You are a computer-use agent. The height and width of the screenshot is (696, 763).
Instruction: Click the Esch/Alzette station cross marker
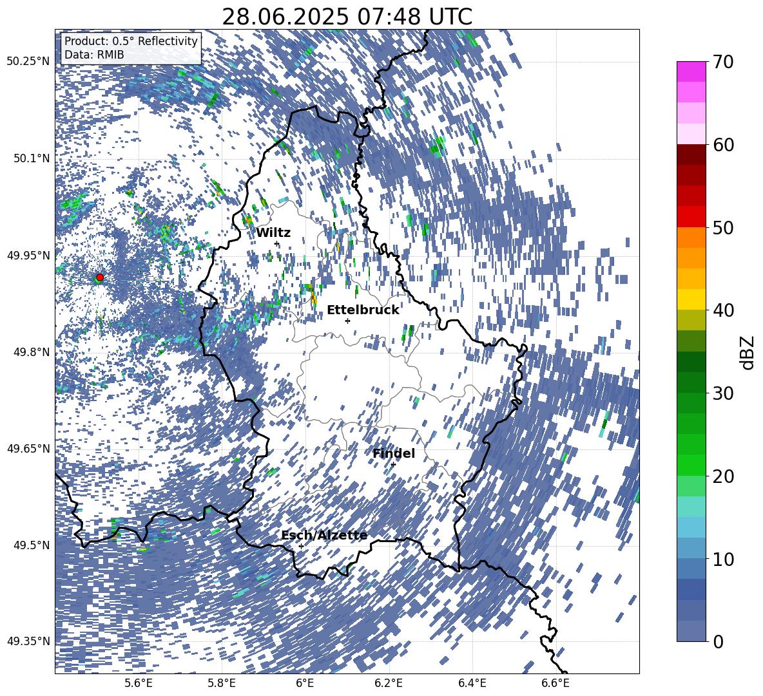pos(301,546)
